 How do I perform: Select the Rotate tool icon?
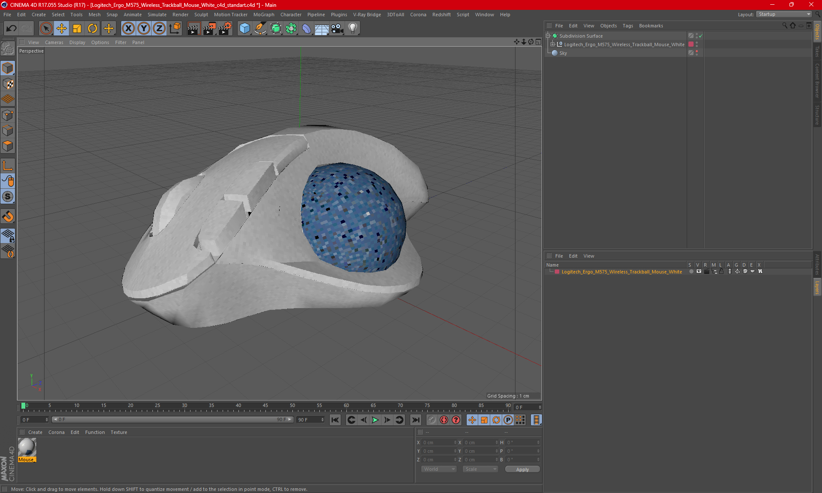pyautogui.click(x=92, y=29)
